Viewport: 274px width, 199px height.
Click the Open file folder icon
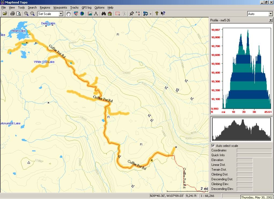point(5,14)
